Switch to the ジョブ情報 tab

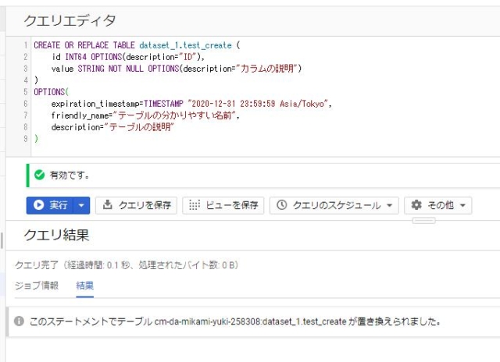(x=37, y=286)
